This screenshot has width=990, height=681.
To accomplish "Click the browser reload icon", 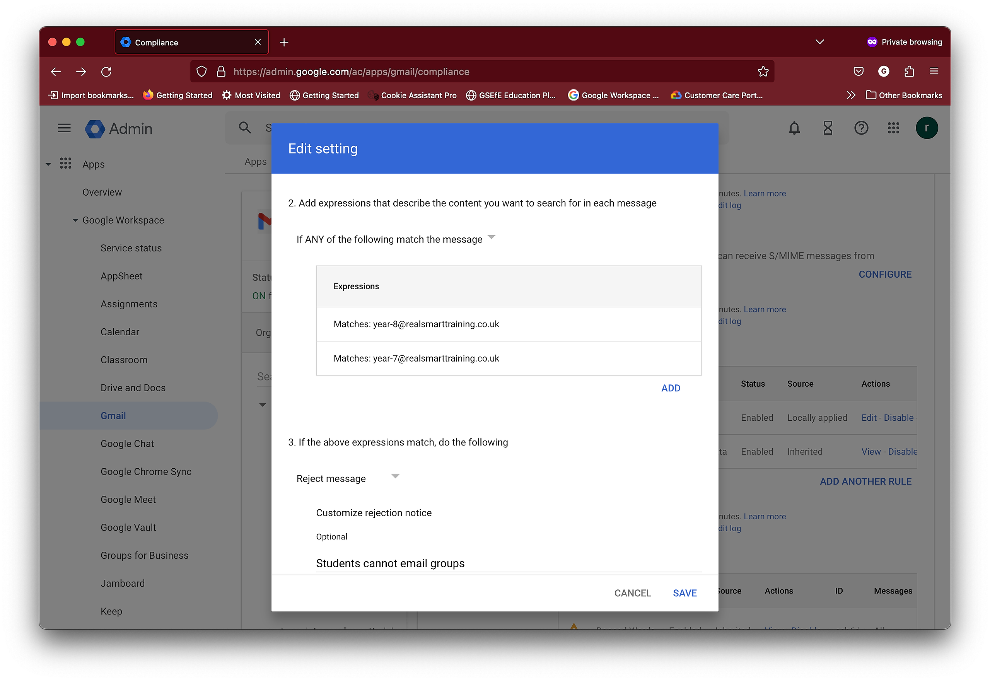I will [x=106, y=72].
